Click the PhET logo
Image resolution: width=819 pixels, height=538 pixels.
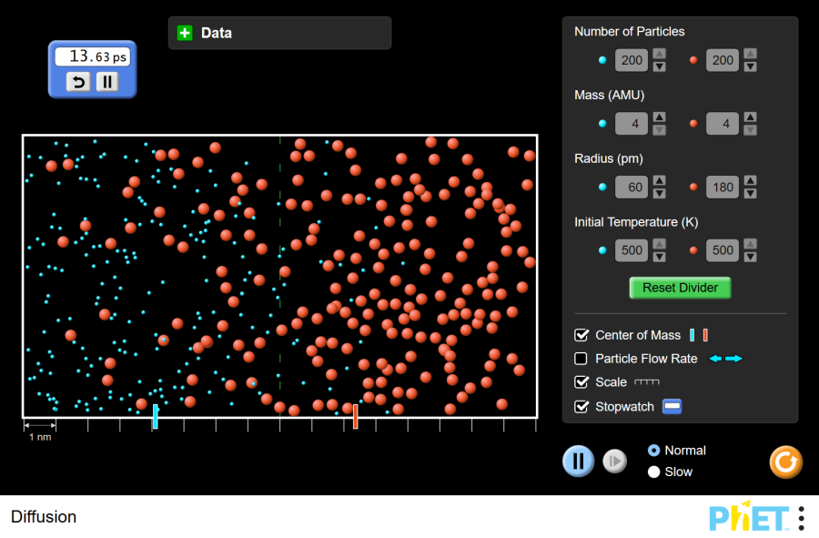pos(749,517)
